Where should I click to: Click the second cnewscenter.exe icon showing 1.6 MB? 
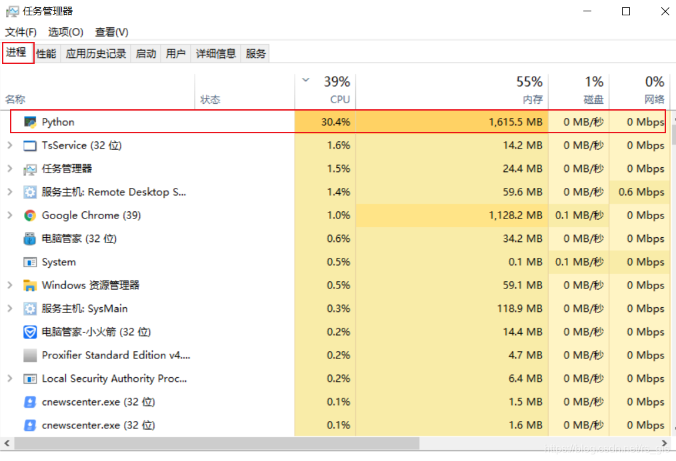click(x=30, y=425)
